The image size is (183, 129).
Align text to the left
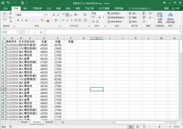coord(63,21)
